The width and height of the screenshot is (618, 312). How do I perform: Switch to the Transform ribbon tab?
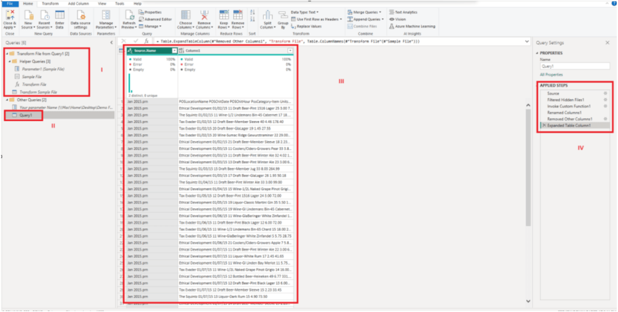50,4
